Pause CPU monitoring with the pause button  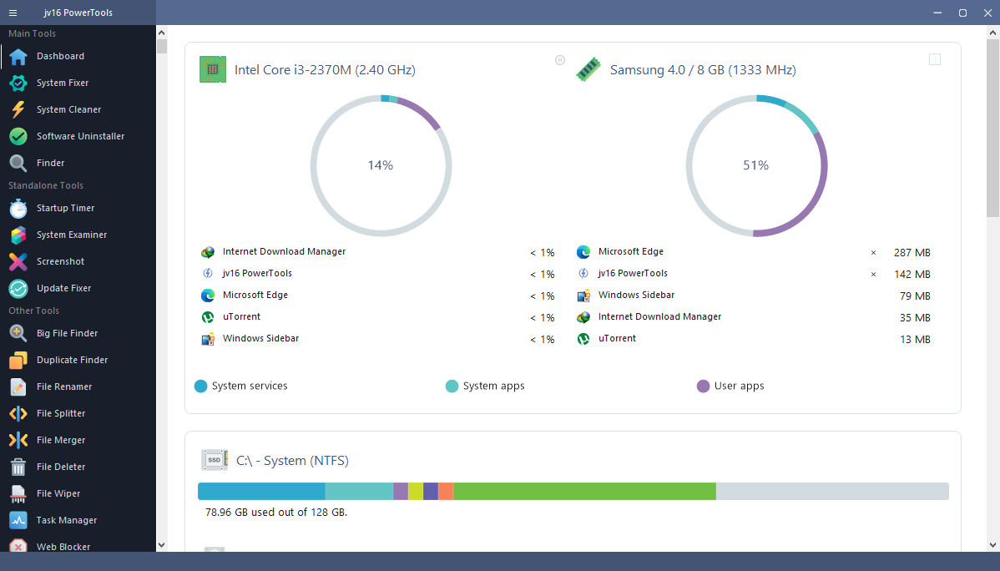[x=560, y=60]
